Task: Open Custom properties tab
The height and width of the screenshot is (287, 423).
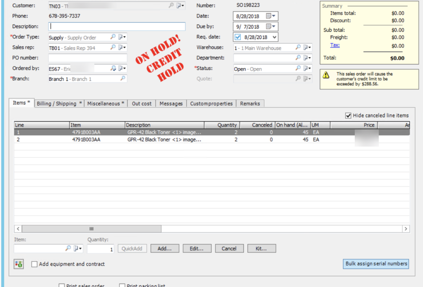Action: [211, 104]
